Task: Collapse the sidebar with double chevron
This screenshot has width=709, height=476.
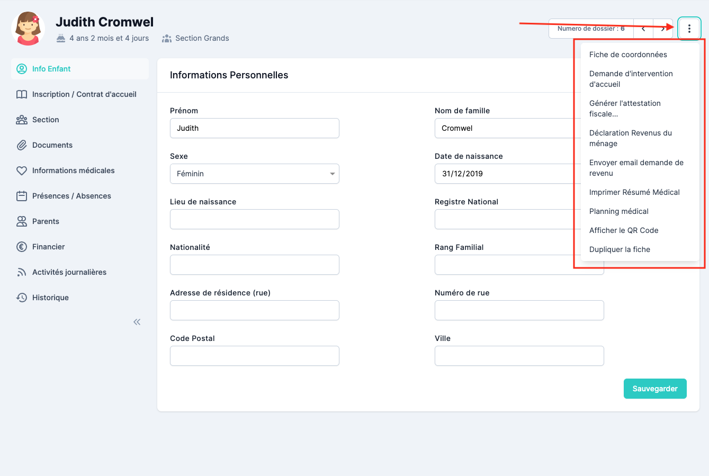Action: 137,322
